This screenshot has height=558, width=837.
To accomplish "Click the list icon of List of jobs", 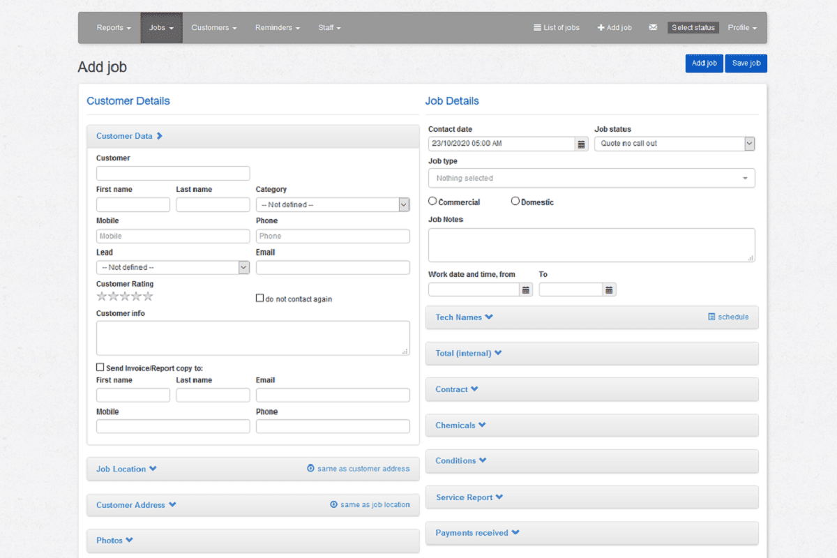I will (x=537, y=28).
